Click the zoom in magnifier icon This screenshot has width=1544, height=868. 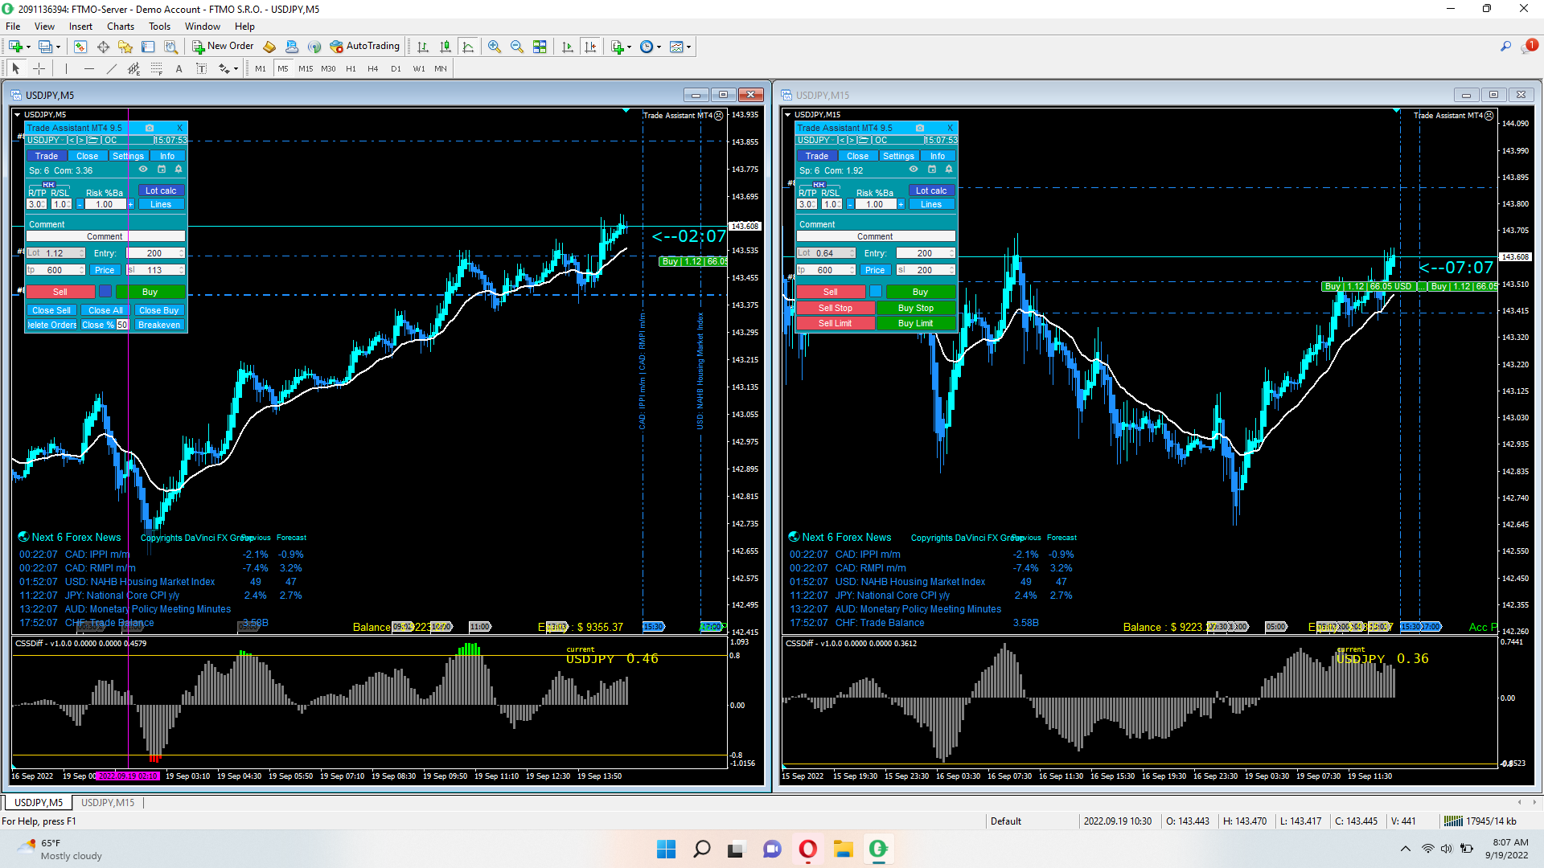tap(494, 47)
